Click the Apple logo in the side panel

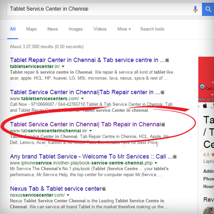pyautogui.click(x=205, y=106)
